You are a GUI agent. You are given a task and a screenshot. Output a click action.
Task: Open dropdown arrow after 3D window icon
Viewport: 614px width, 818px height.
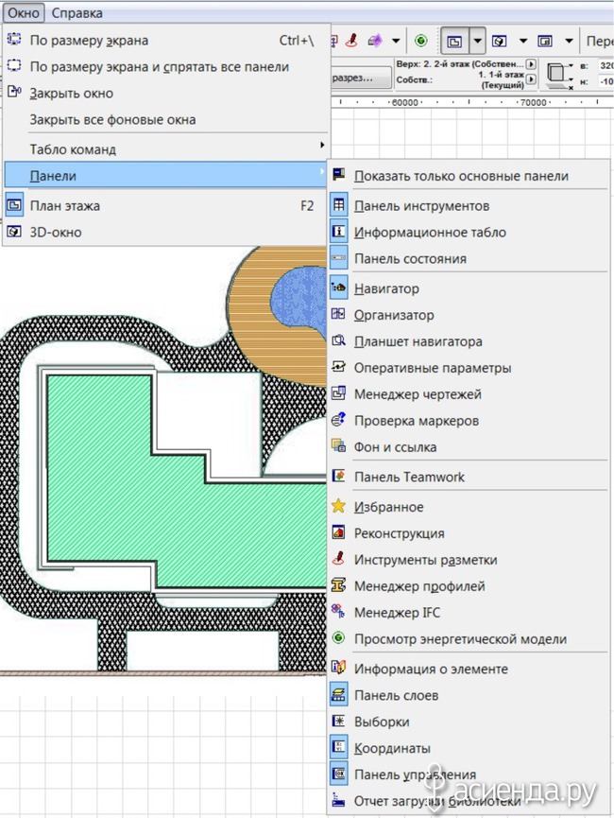pyautogui.click(x=522, y=41)
